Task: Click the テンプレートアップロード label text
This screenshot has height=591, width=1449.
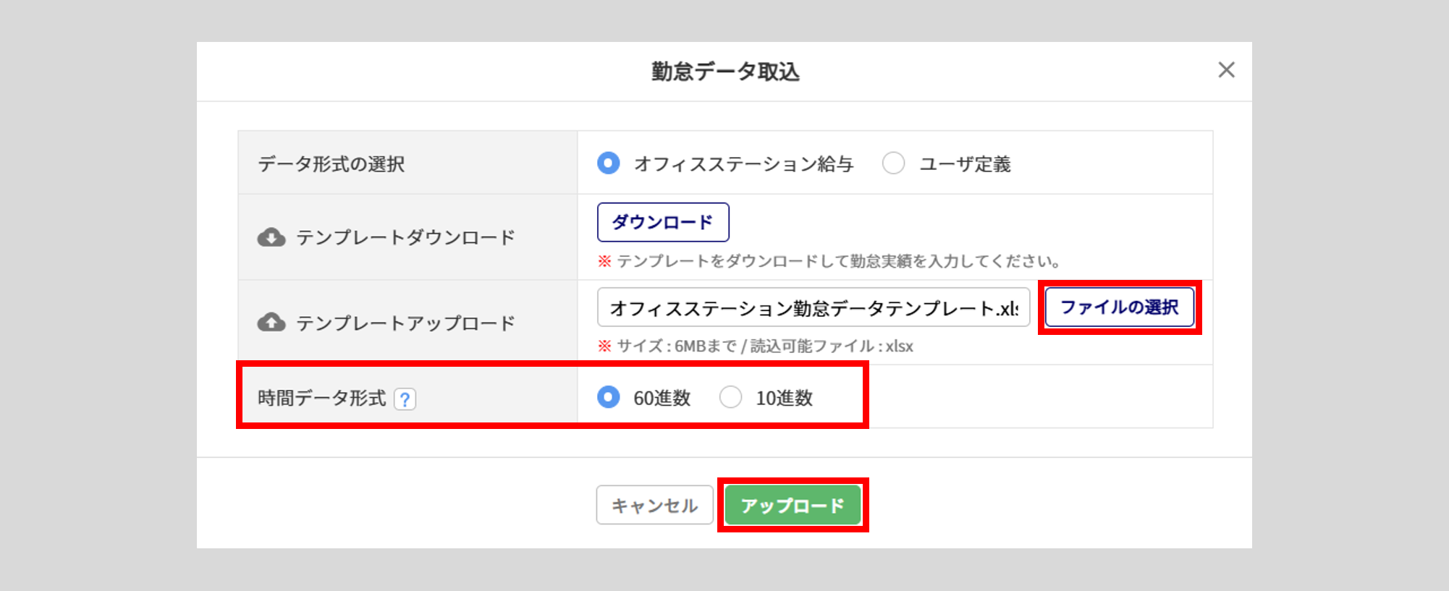Action: coord(405,323)
